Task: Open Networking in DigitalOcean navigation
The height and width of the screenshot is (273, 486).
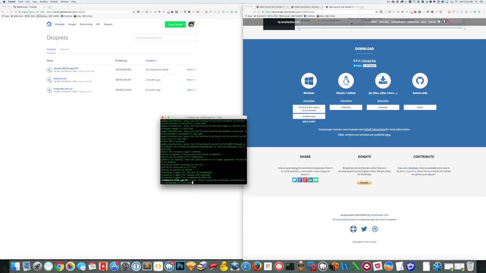Action: 86,24
